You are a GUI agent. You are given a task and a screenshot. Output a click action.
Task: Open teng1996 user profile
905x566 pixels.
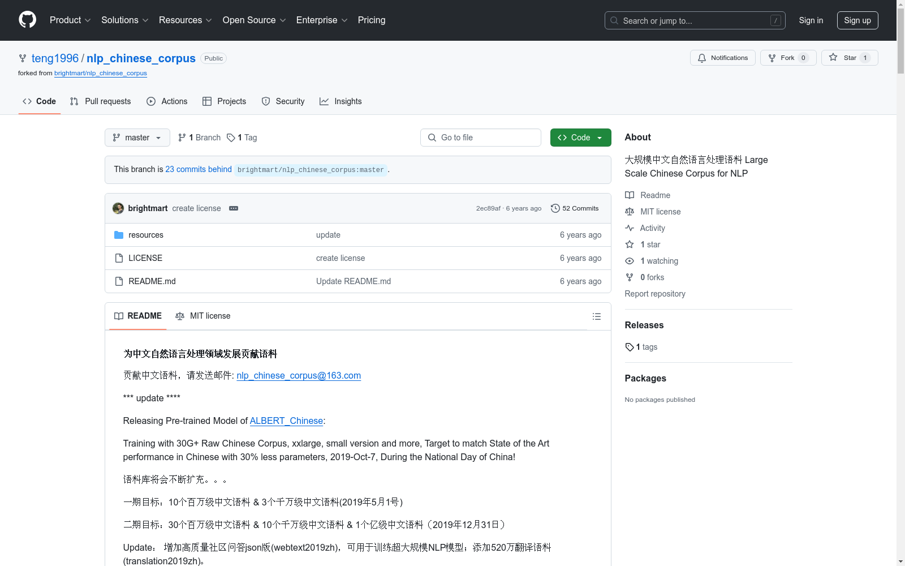click(x=55, y=58)
